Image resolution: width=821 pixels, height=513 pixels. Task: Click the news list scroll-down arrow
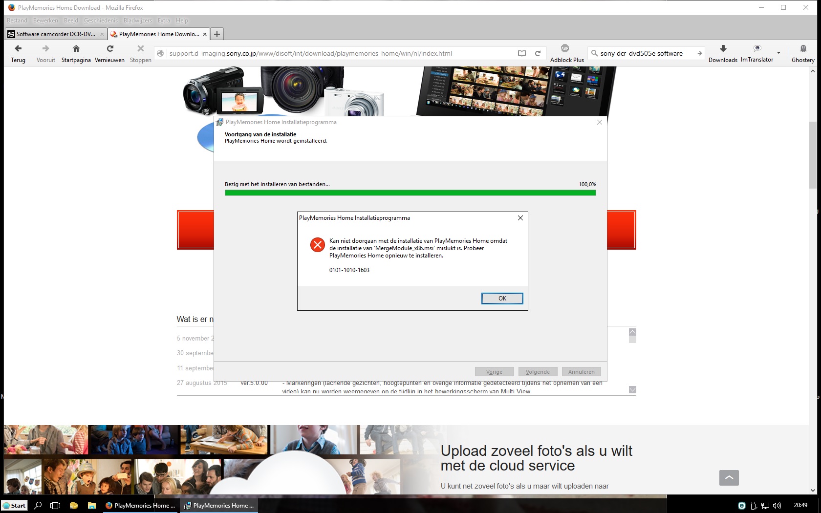click(632, 389)
